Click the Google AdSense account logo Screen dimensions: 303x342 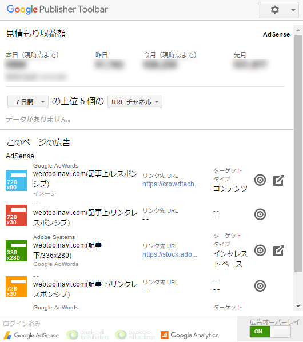(x=31, y=335)
